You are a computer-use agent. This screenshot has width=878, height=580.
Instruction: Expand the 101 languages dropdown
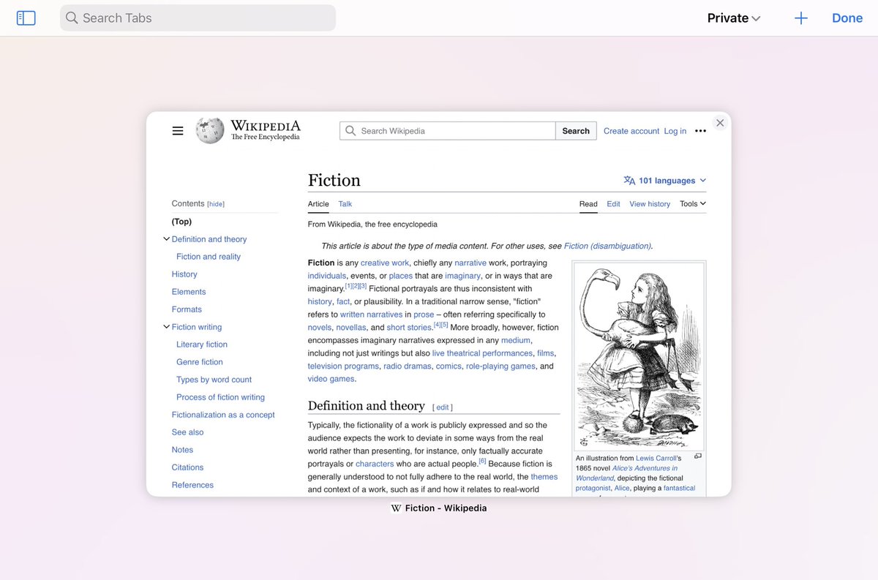coord(665,181)
